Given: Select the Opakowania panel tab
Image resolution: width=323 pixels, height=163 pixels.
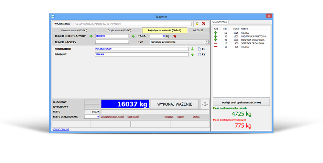Looking at the screenshot, I should tap(219, 22).
